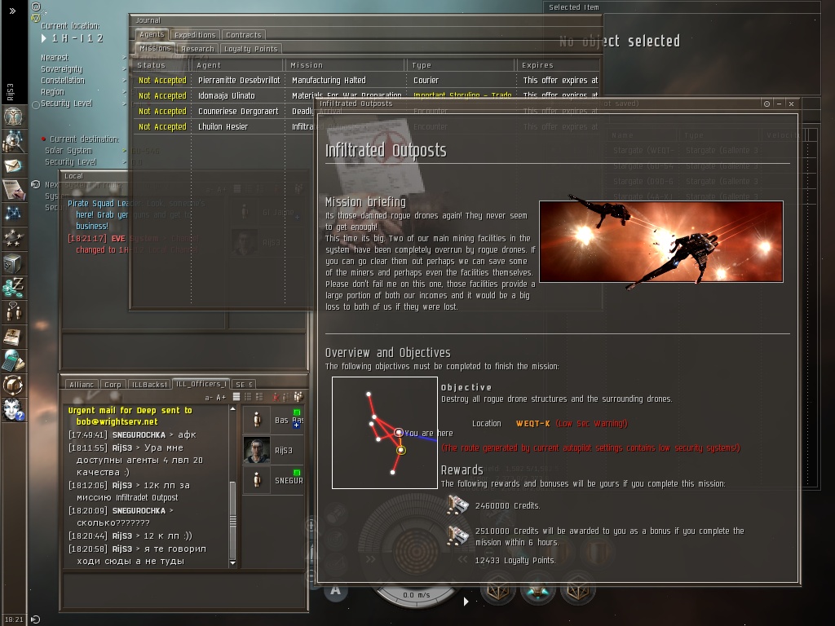Expand the white triangle beside the speed gauge

(466, 602)
